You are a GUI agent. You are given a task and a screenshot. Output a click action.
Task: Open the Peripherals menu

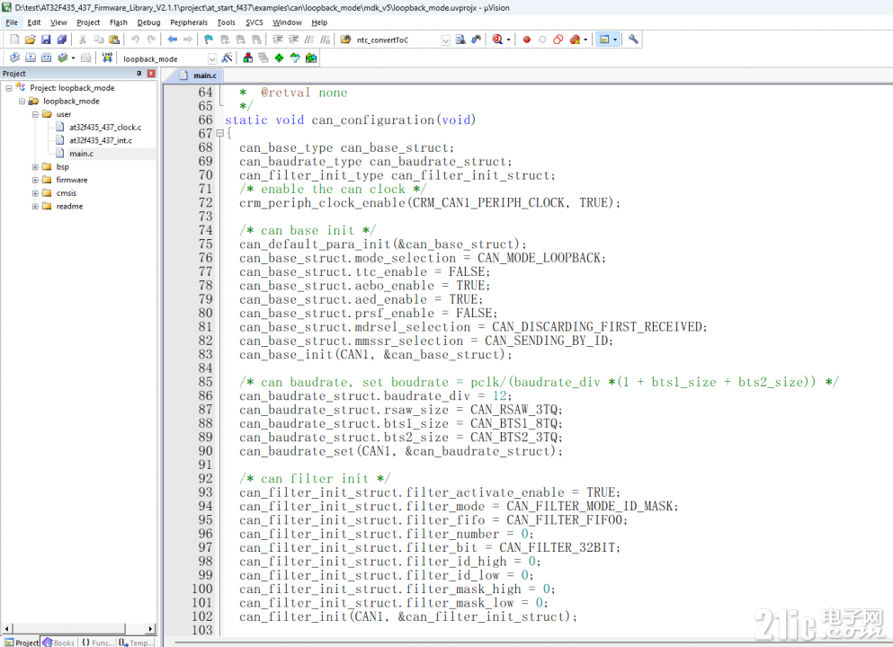[x=189, y=22]
